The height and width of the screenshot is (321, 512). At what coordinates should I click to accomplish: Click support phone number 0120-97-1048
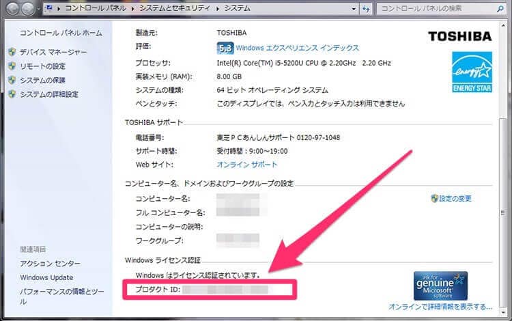coord(318,138)
